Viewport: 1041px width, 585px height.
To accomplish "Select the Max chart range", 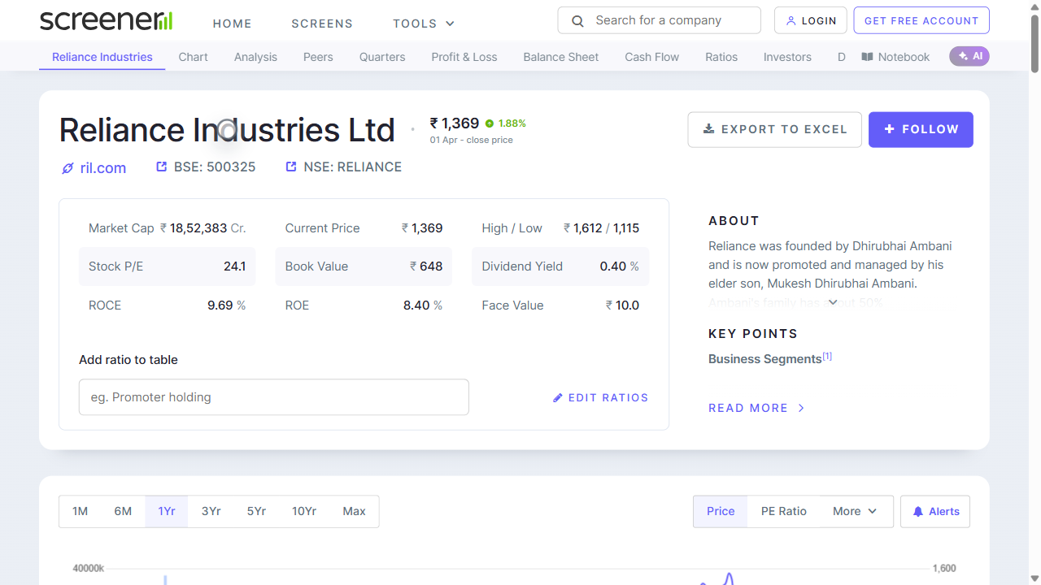I will point(354,511).
